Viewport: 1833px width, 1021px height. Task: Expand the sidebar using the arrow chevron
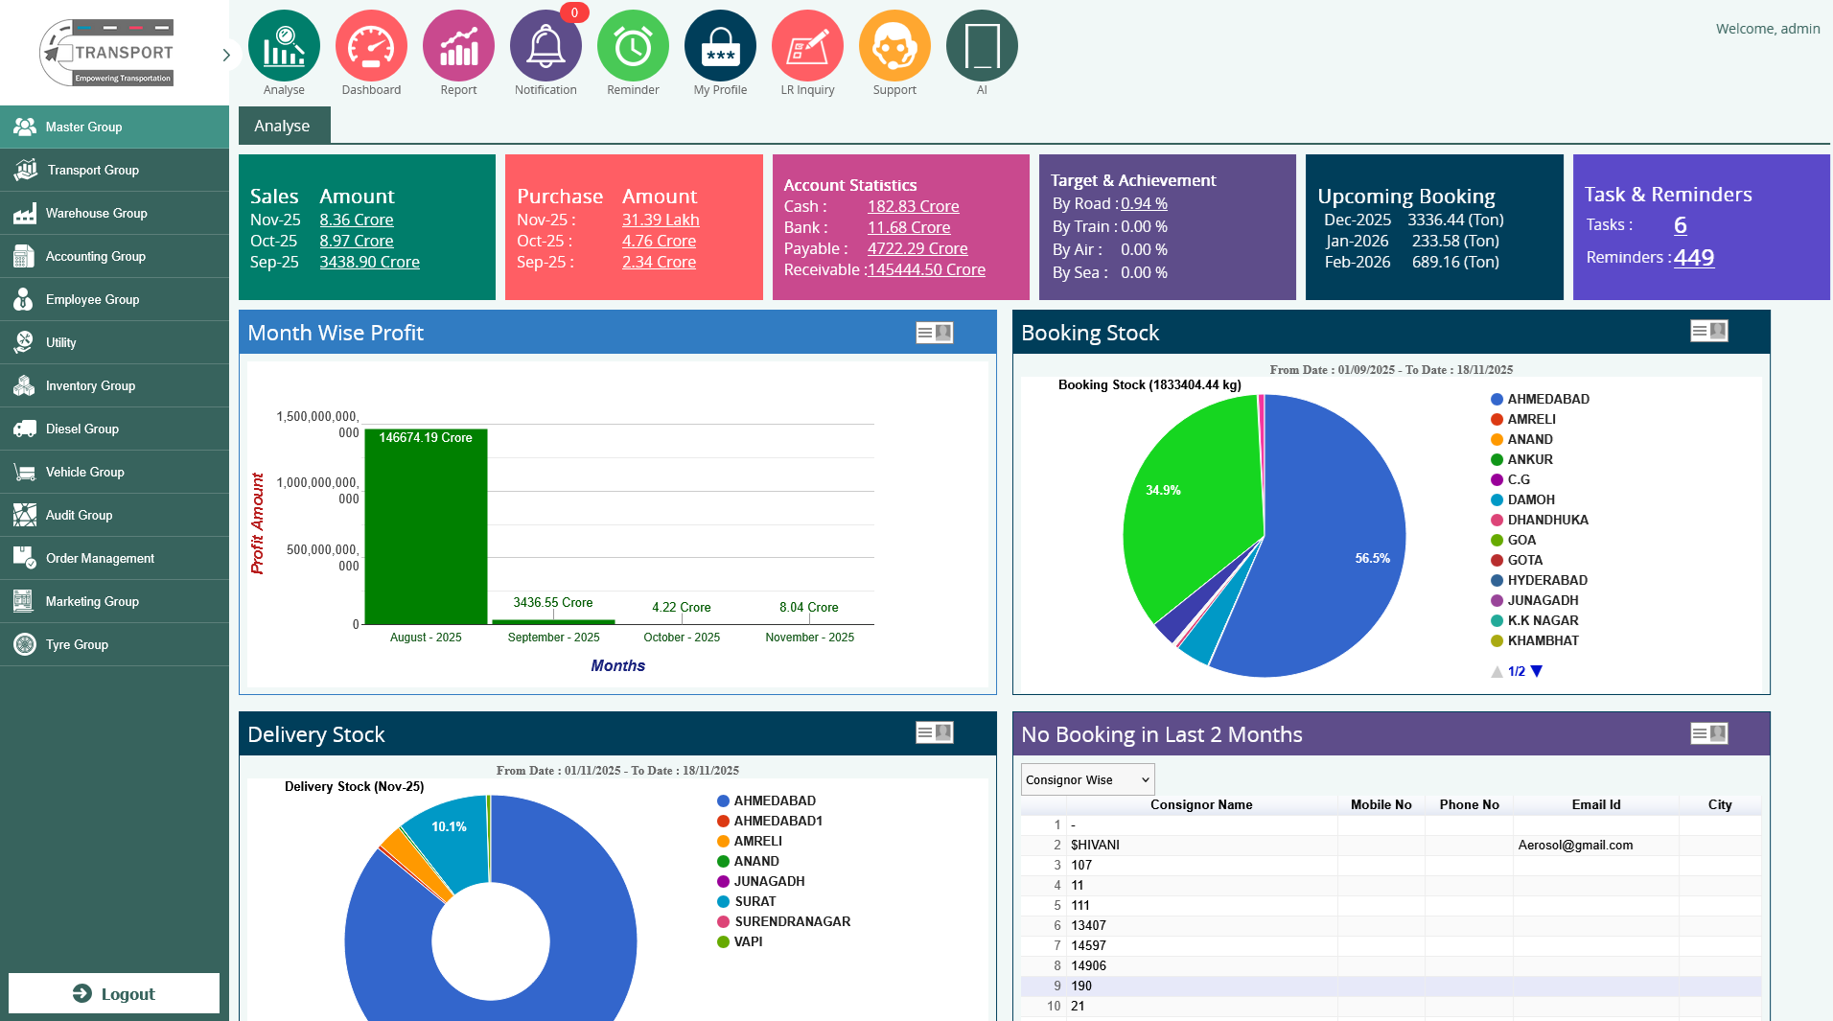[x=226, y=55]
